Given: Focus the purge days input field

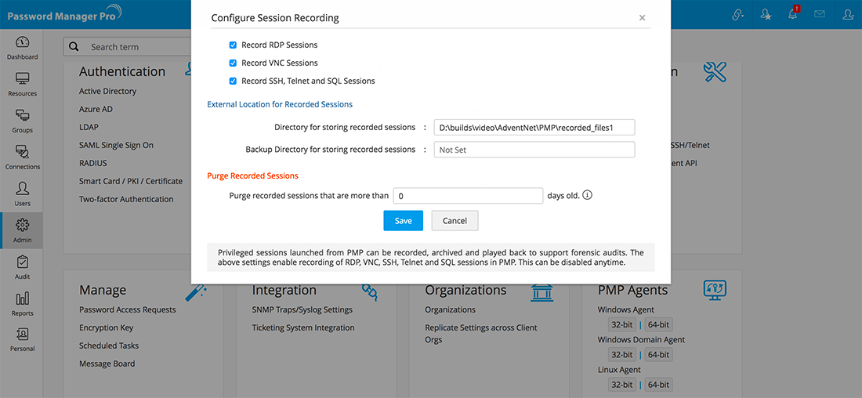Looking at the screenshot, I should [x=468, y=196].
